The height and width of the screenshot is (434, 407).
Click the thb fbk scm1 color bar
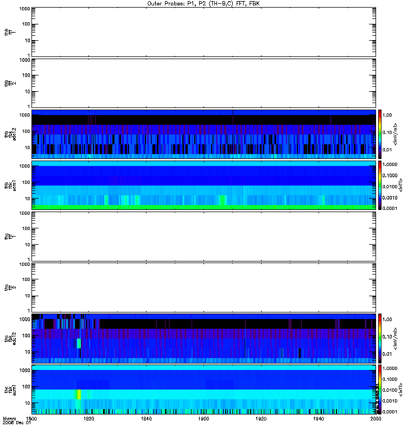(380, 185)
